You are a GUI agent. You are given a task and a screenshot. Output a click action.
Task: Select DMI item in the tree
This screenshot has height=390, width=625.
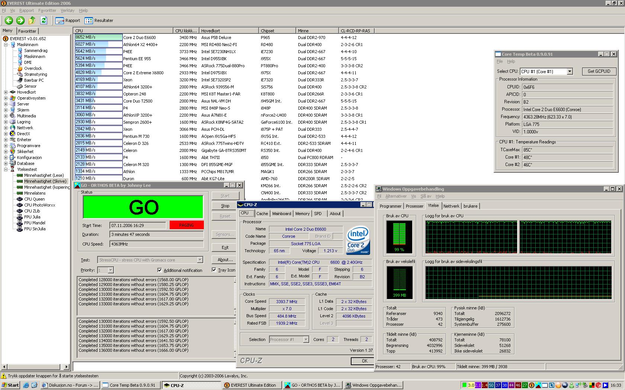click(x=28, y=62)
